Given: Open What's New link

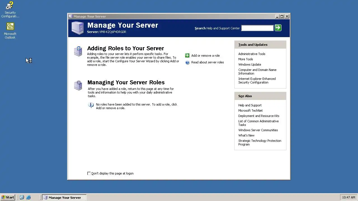Looking at the screenshot, I should pos(246,135).
